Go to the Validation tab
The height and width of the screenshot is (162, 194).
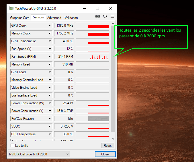pyautogui.click(x=71, y=18)
